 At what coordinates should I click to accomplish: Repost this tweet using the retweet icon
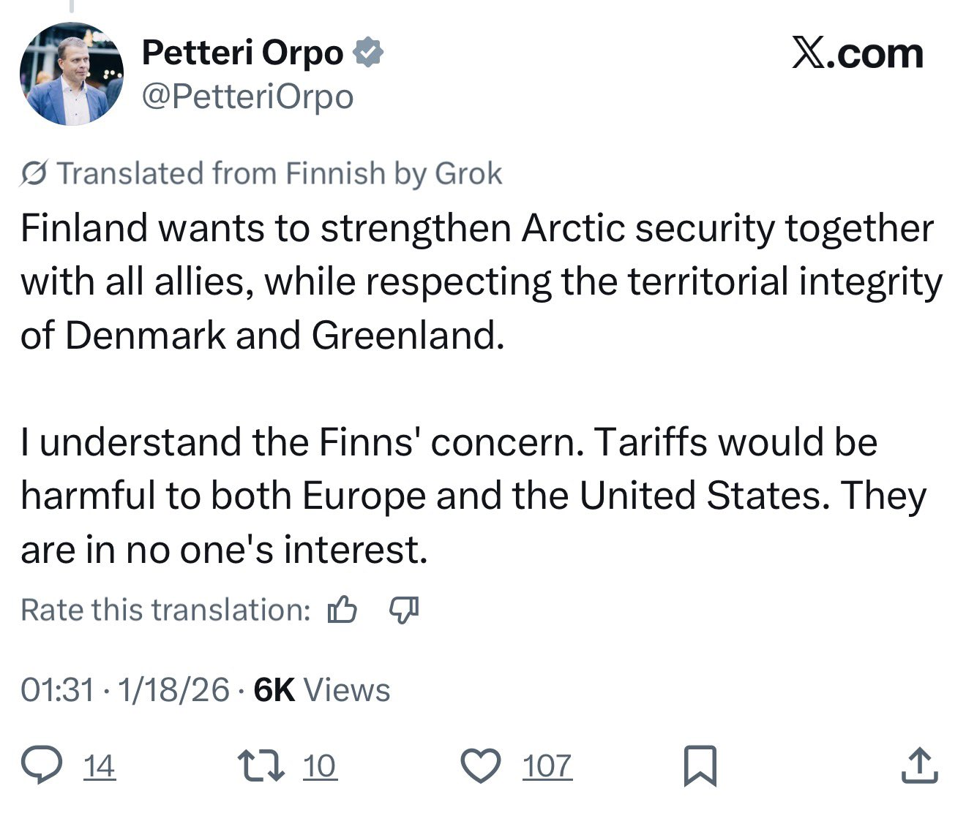(261, 765)
